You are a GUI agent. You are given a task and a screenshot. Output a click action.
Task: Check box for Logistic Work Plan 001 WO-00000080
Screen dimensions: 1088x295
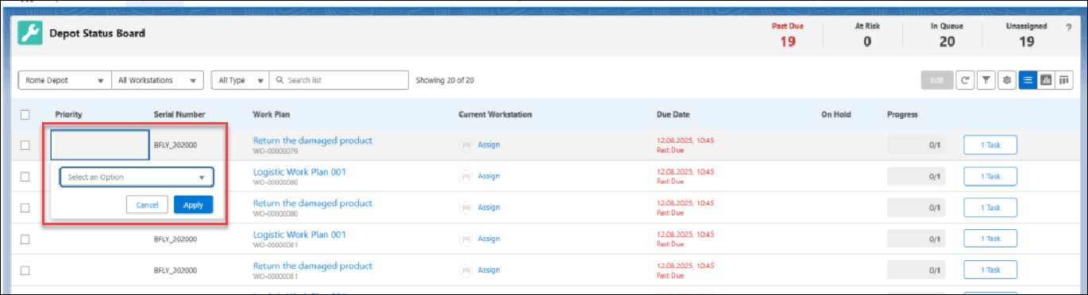[x=25, y=176]
